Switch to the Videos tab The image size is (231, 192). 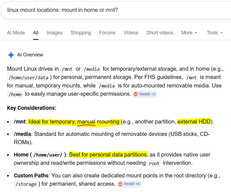click(131, 33)
